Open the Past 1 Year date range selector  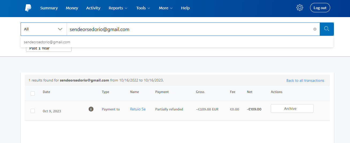[x=48, y=49]
